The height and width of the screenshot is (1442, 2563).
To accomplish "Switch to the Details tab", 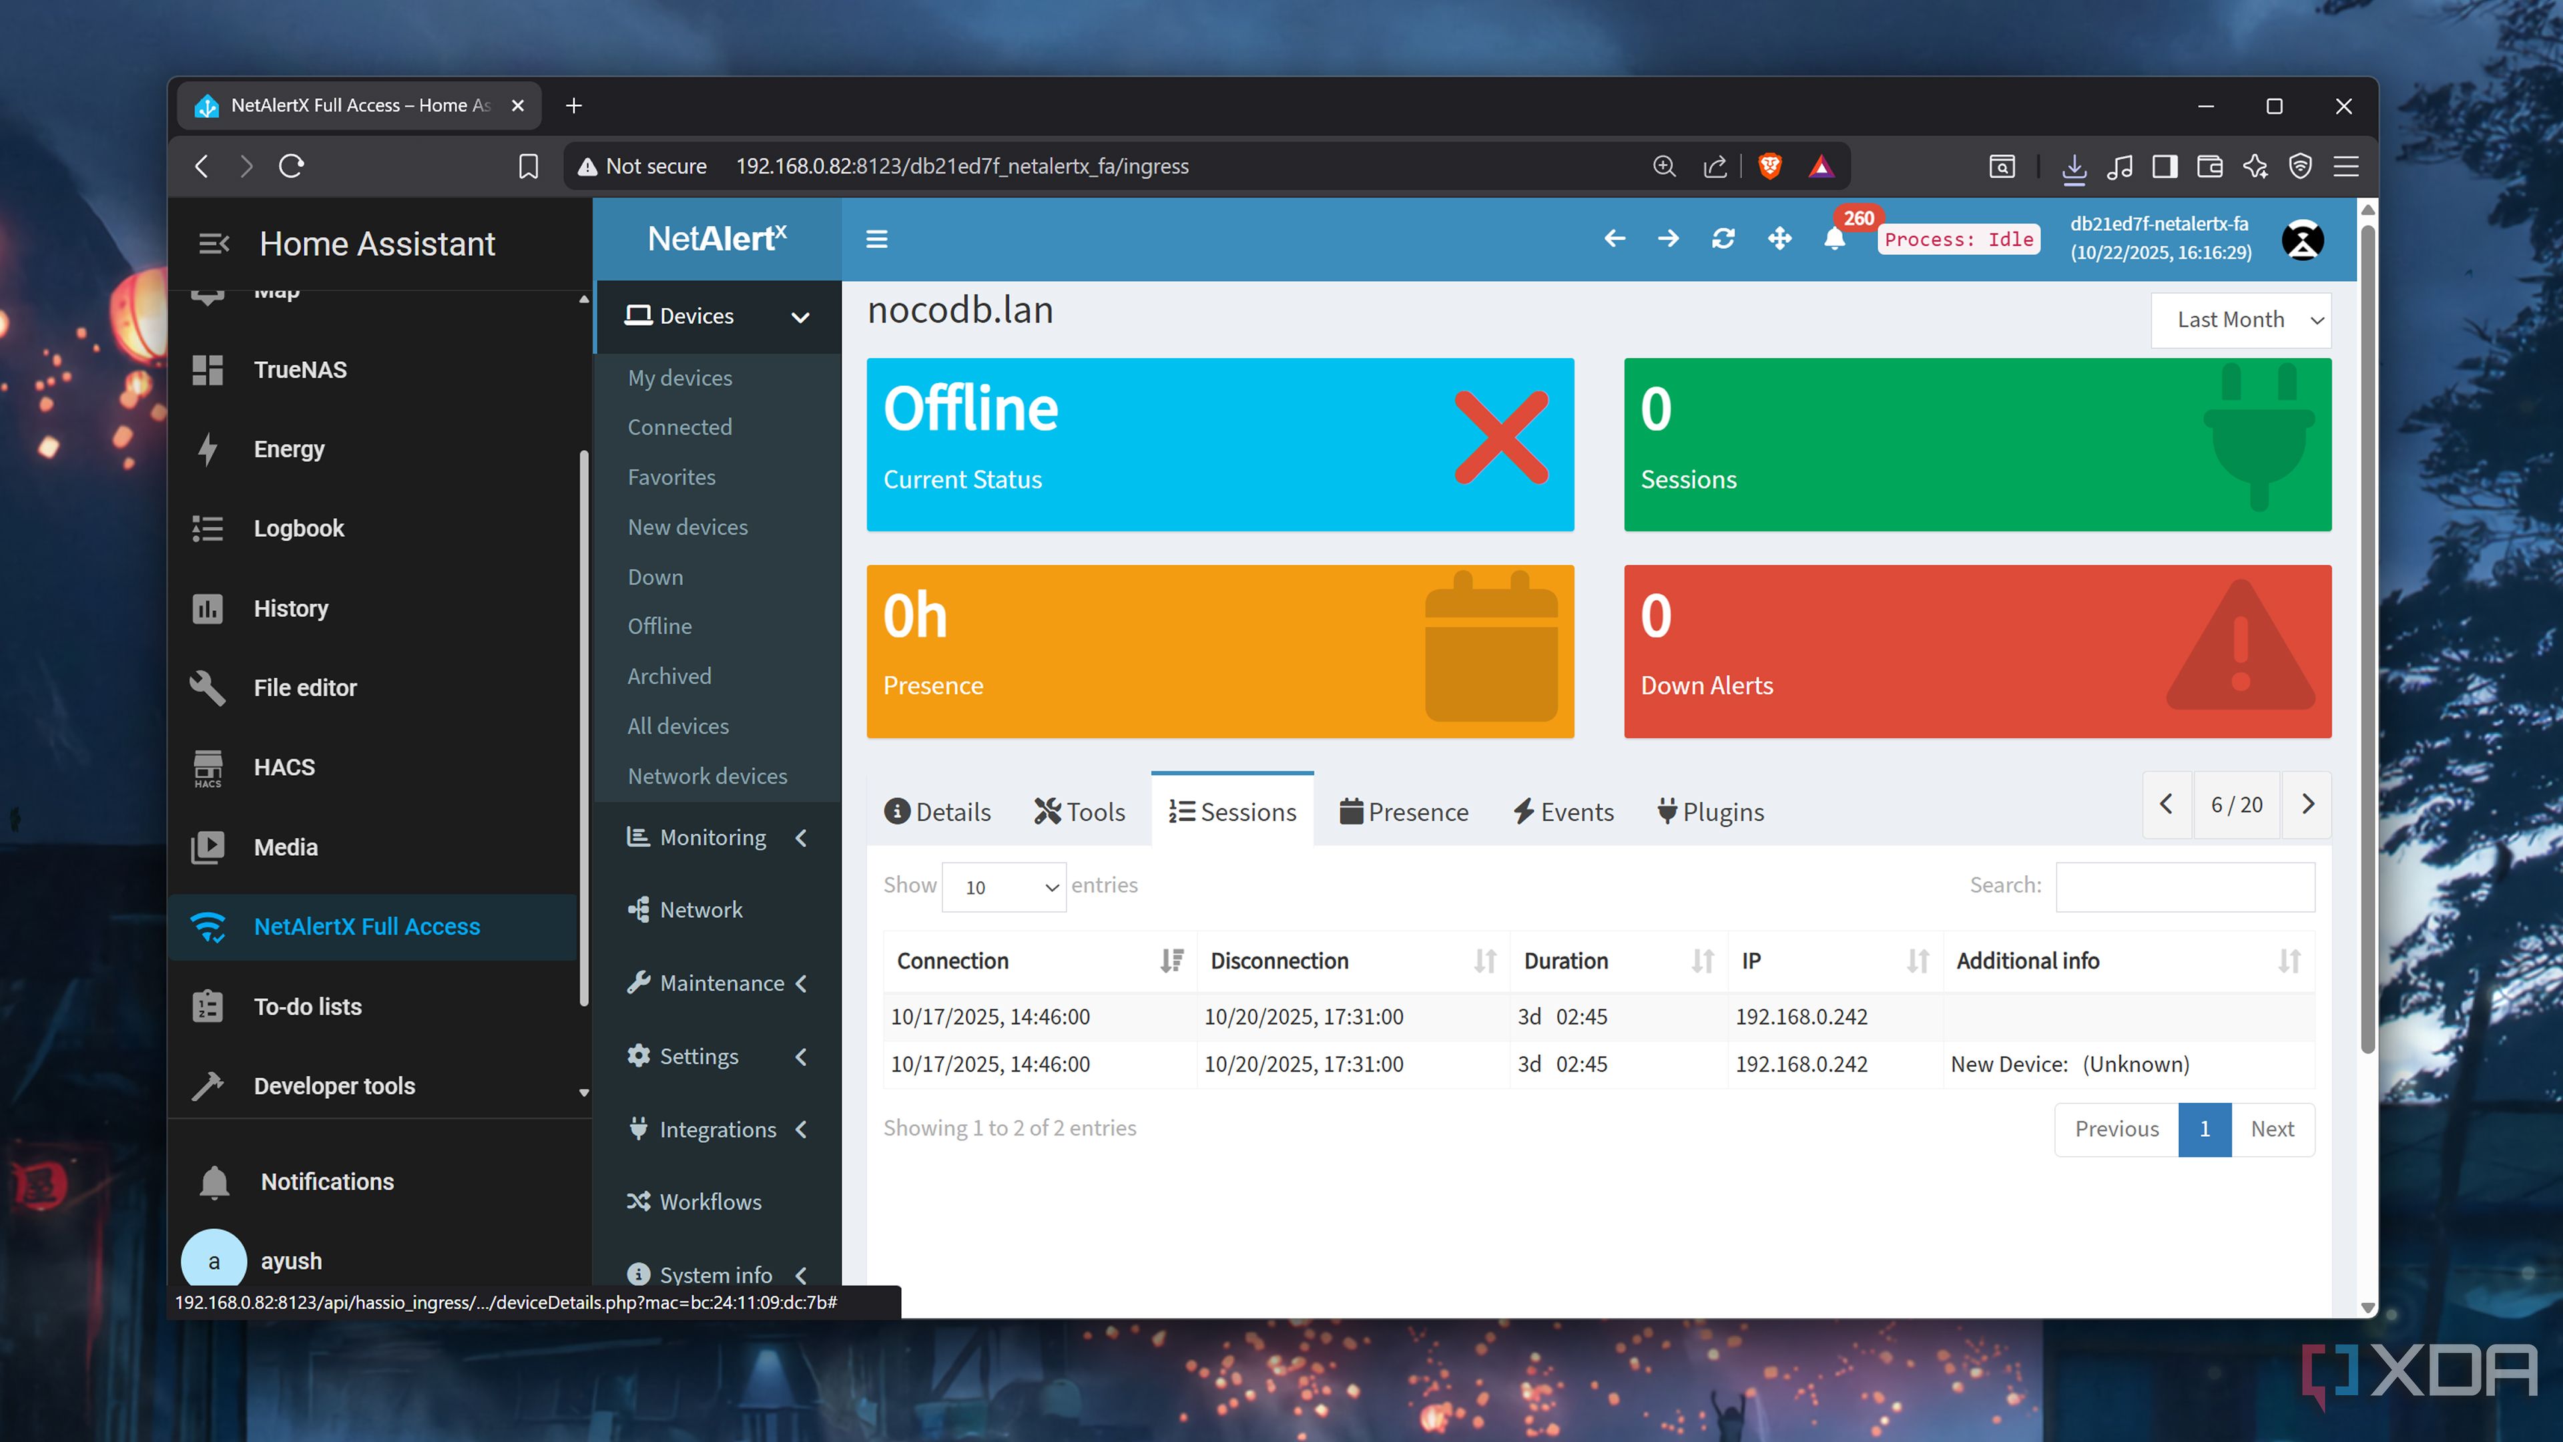I will pyautogui.click(x=937, y=812).
